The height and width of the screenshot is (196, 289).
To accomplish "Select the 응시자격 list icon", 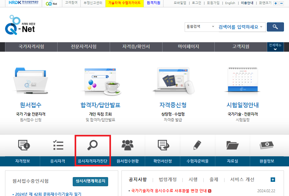I will click(x=58, y=146).
